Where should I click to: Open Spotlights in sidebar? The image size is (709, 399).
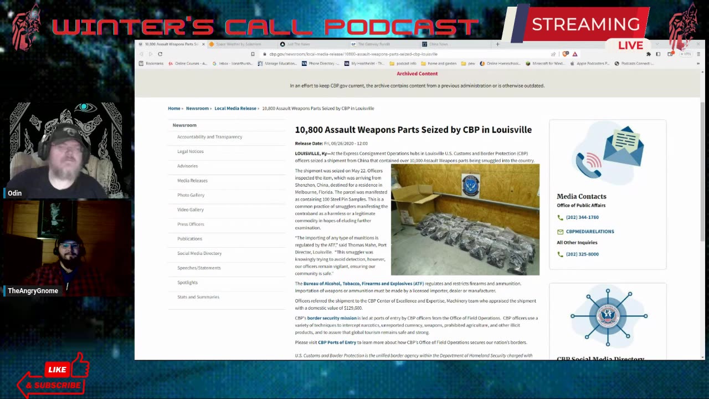(x=187, y=283)
